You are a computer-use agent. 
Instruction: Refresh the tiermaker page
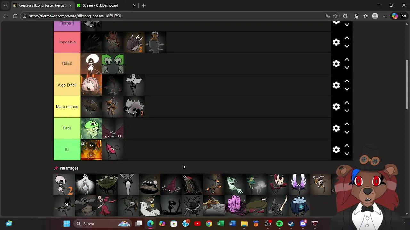[x=15, y=16]
